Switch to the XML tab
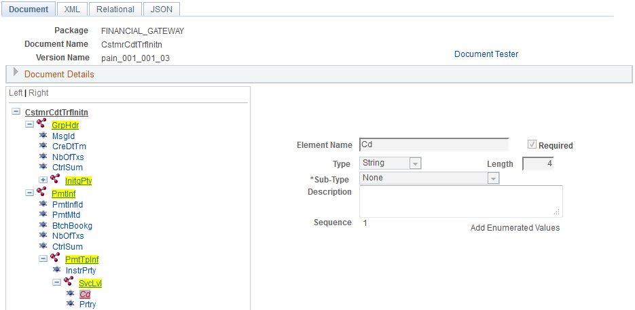This screenshot has height=310, width=635. click(72, 9)
